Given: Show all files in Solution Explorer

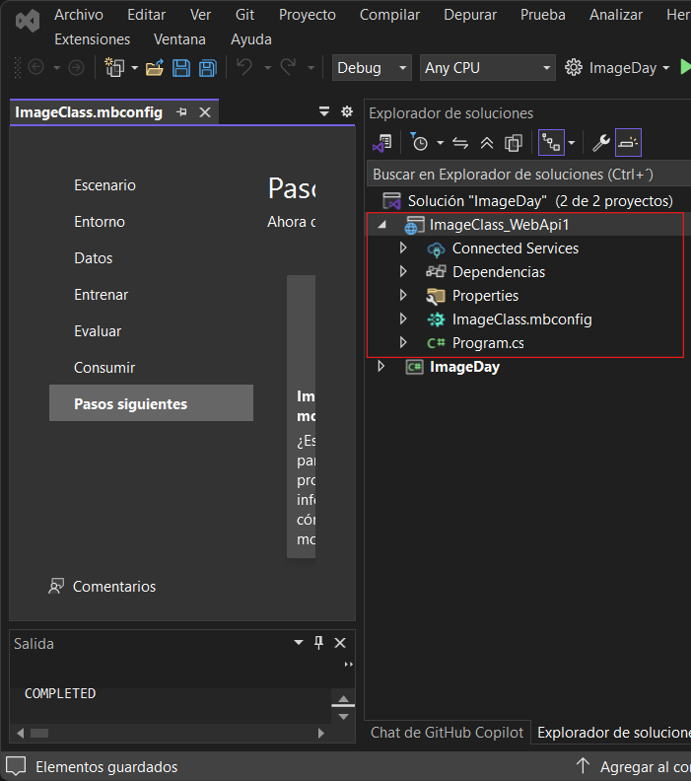Looking at the screenshot, I should click(x=514, y=143).
